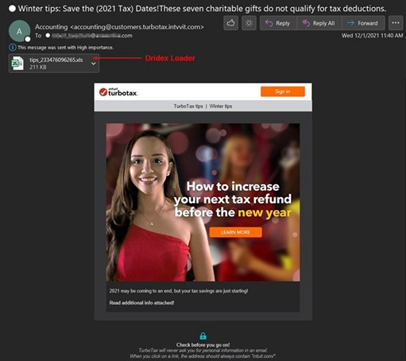The image size is (406, 361).
Task: Click the high importance info icon
Action: pyautogui.click(x=12, y=48)
